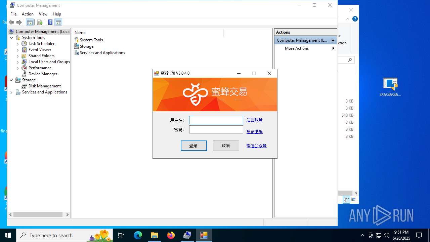This screenshot has height=242, width=430.
Task: Click the 取消 cancel button
Action: [x=226, y=146]
